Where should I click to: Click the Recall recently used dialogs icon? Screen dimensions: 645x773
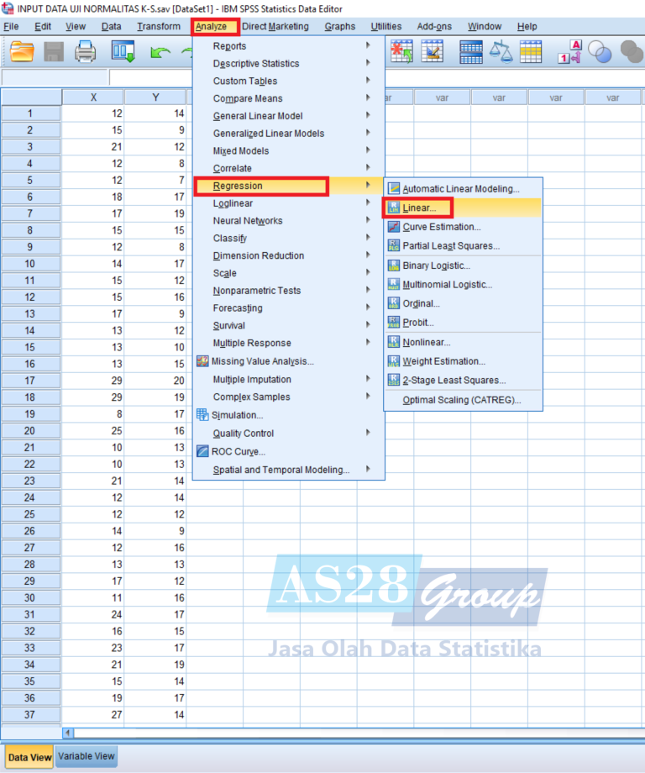tap(123, 52)
